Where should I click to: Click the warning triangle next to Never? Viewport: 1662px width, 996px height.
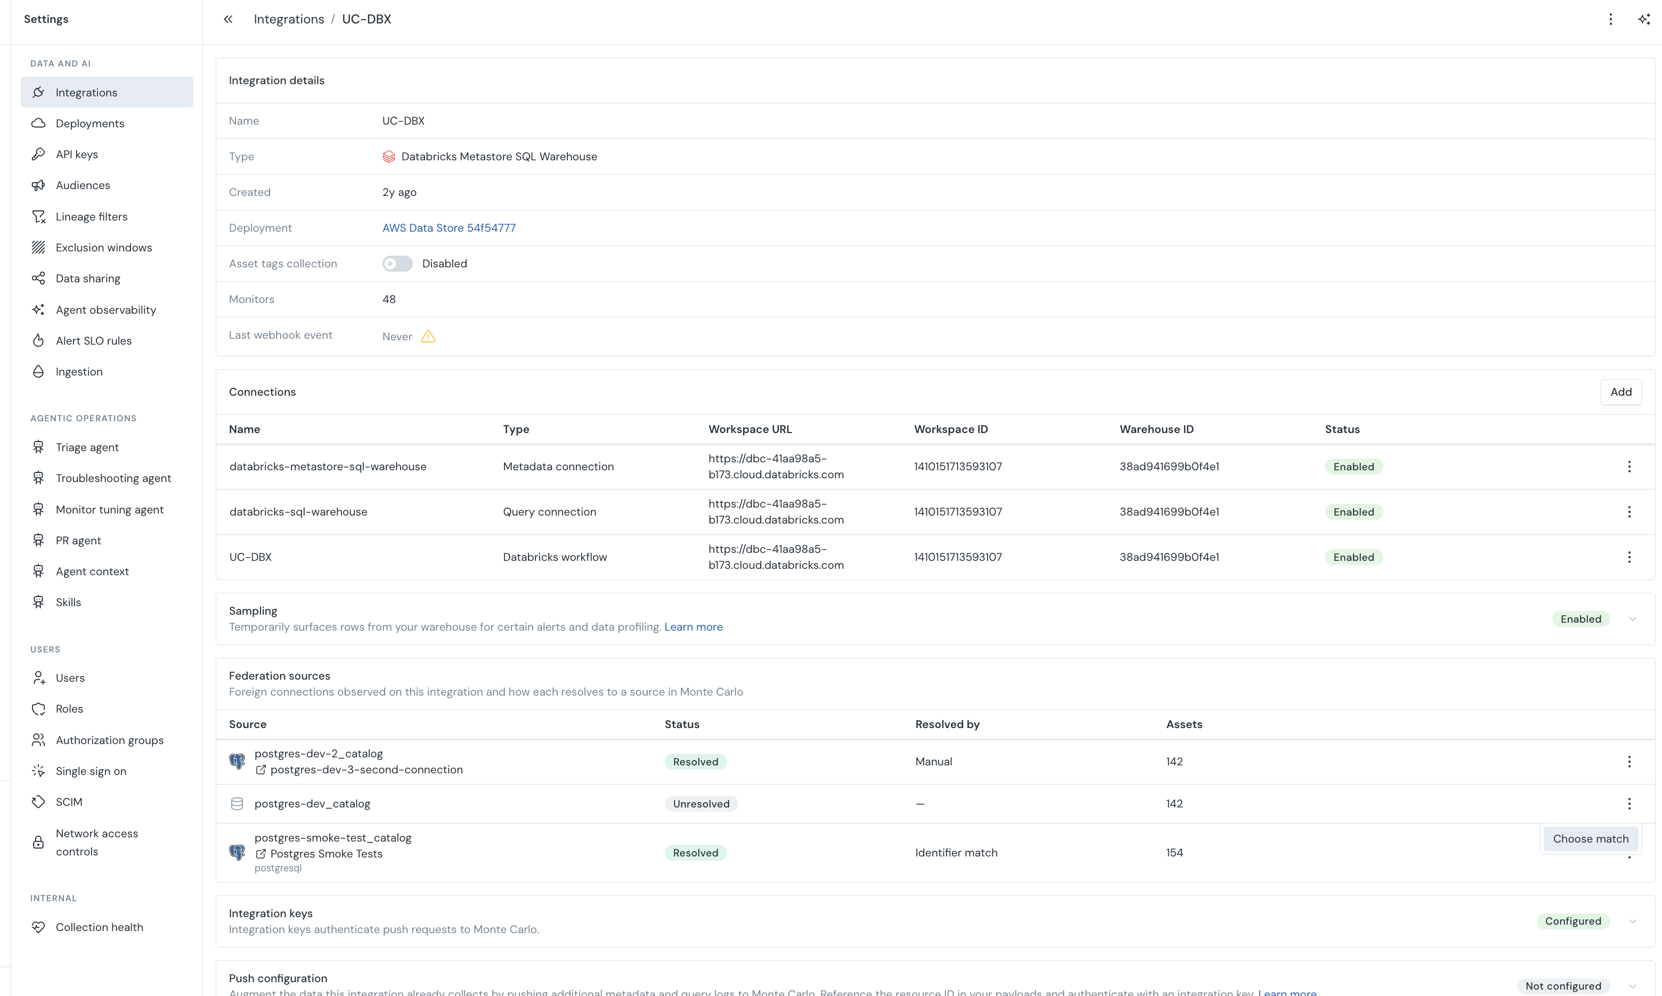[x=428, y=336]
